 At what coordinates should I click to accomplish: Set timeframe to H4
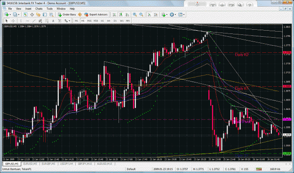click(109, 21)
